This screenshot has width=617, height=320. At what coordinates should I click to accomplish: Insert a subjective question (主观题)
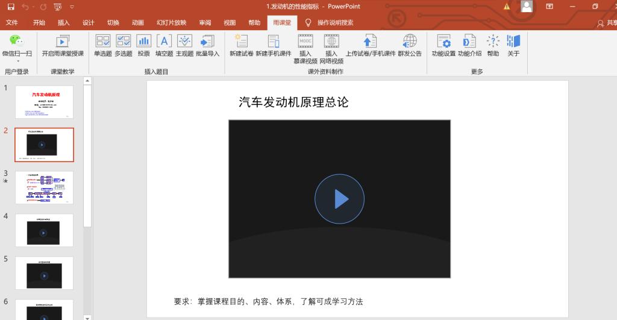coord(184,46)
